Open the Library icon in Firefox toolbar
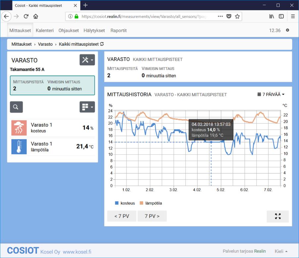 point(272,17)
